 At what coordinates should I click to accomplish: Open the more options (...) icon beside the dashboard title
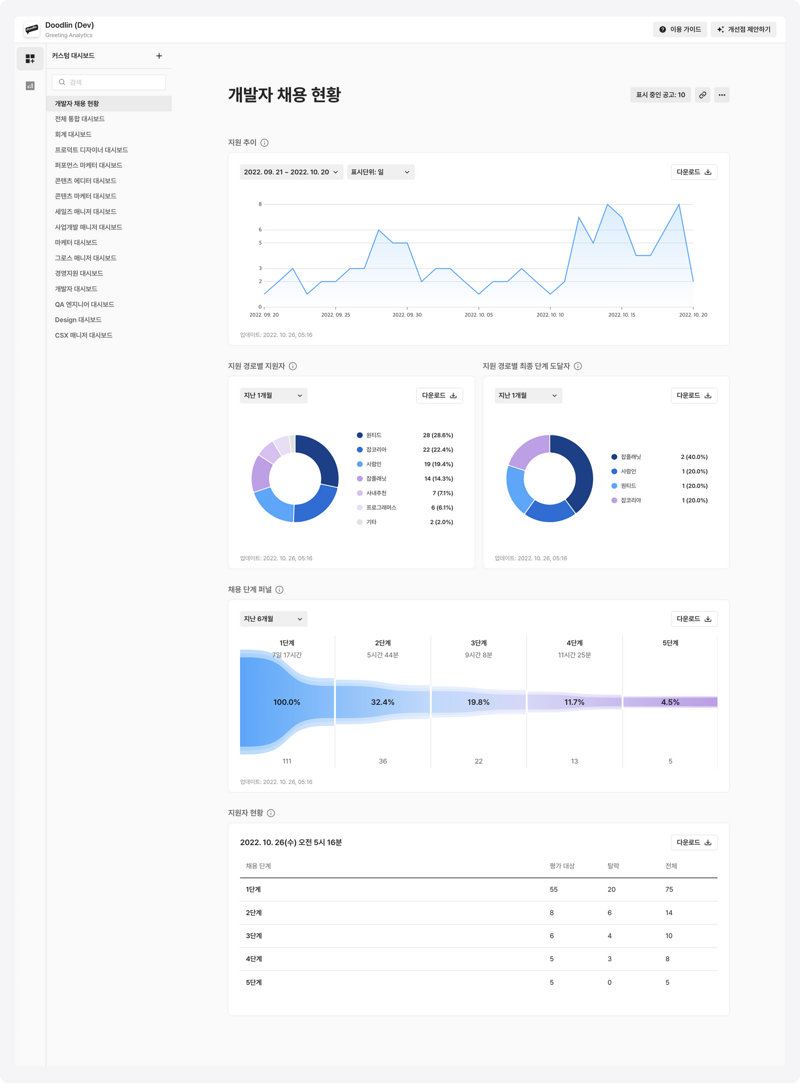click(x=721, y=95)
